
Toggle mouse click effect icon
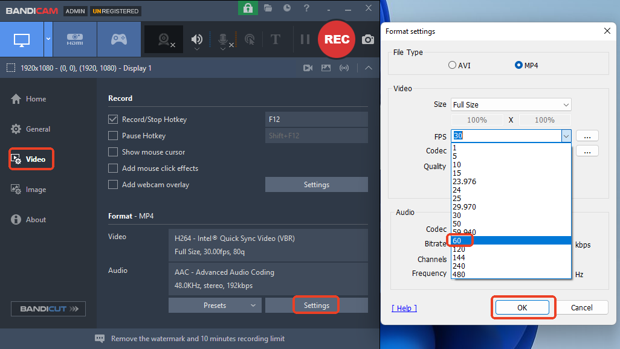point(250,39)
